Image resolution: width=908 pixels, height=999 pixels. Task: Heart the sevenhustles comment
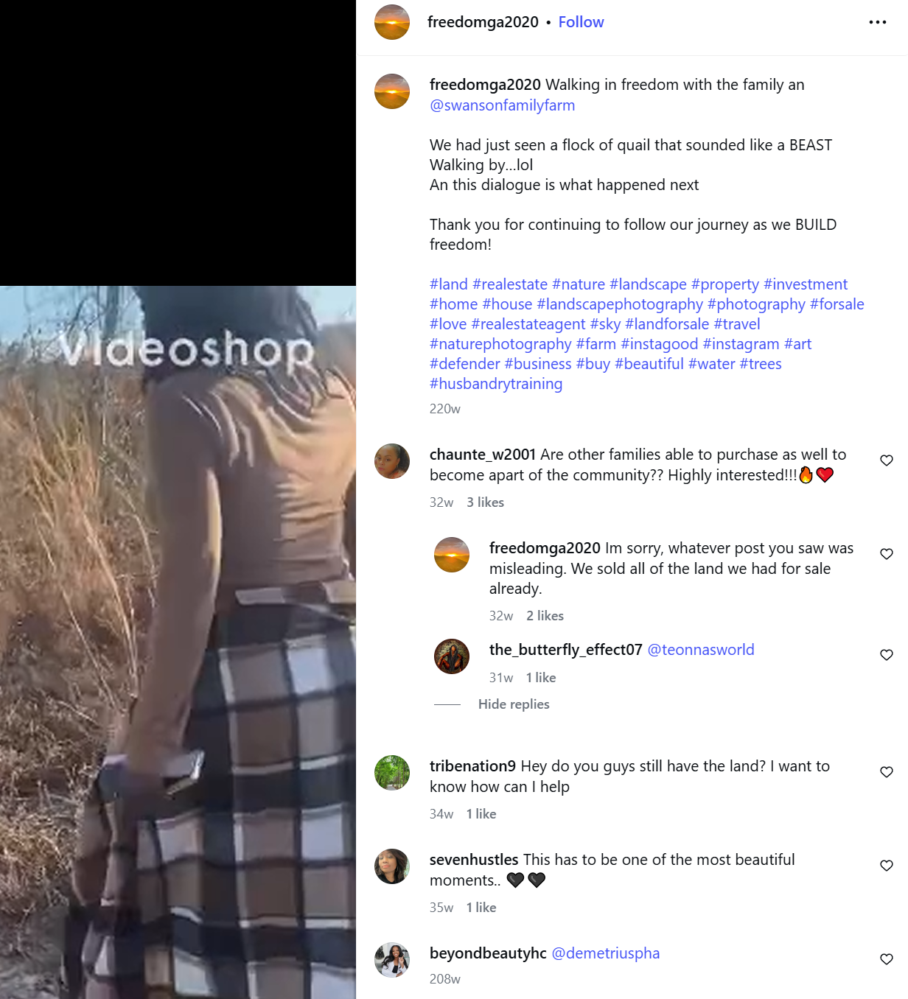pos(887,866)
